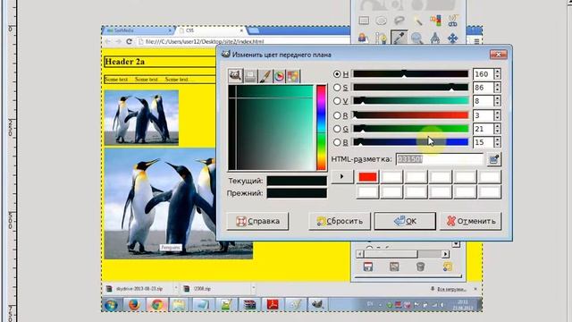Click the Справка help button
This screenshot has width=572, height=322.
257,221
